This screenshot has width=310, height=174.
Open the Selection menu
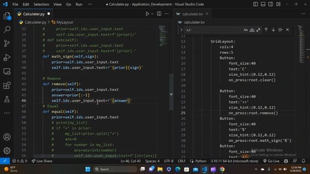[41, 4]
